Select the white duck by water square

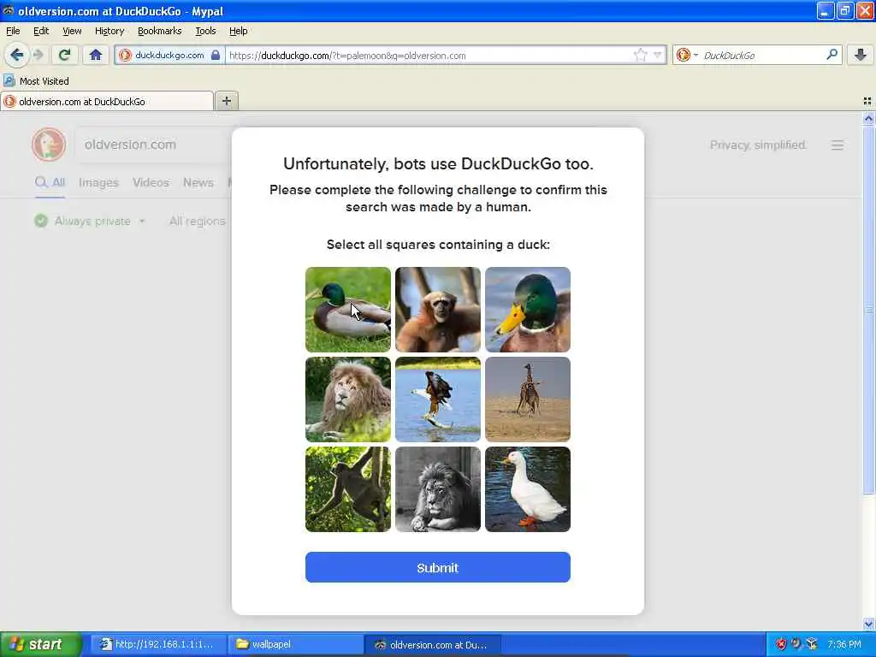click(x=527, y=488)
